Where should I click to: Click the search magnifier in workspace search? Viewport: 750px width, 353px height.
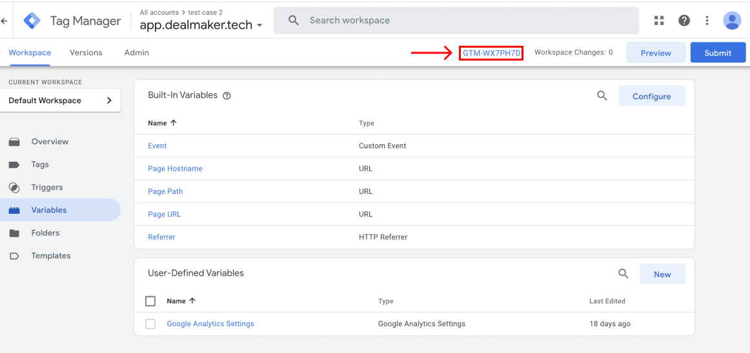[x=293, y=21]
